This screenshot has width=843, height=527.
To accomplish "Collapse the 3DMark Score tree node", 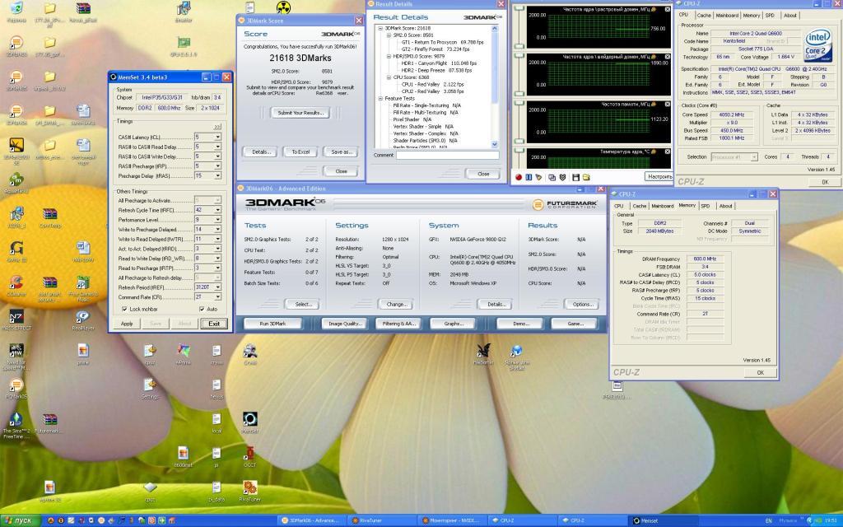I will pyautogui.click(x=380, y=28).
